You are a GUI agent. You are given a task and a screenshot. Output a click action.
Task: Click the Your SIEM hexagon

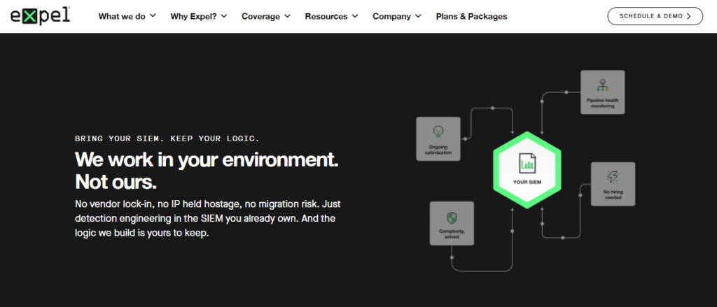coord(527,170)
